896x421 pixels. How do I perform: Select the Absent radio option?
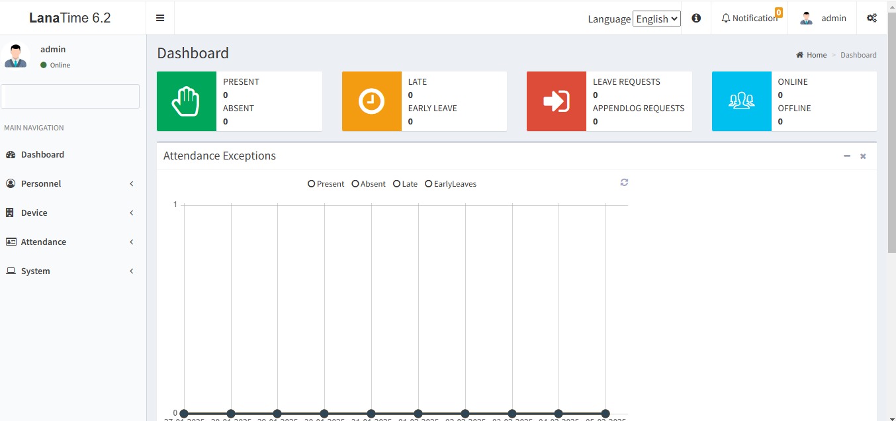click(x=355, y=183)
